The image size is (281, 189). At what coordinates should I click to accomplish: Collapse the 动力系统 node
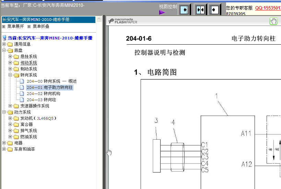(x=4, y=112)
